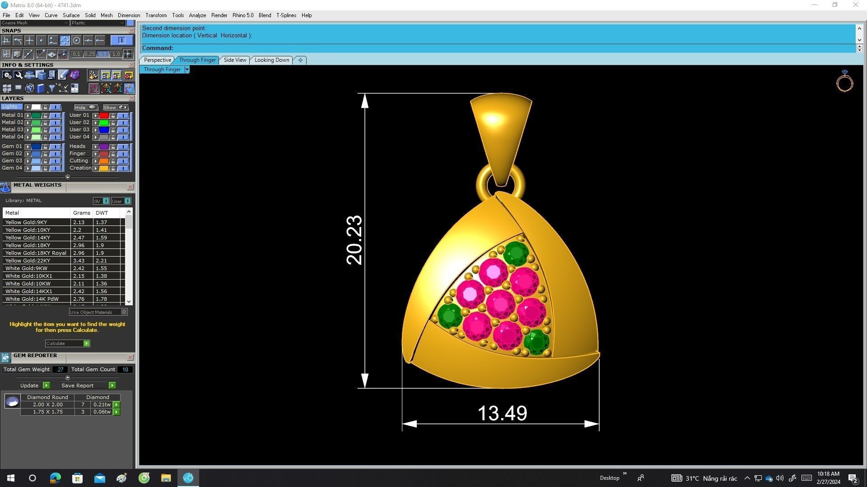Image resolution: width=867 pixels, height=487 pixels.
Task: Open the Analyze menu
Action: click(197, 15)
